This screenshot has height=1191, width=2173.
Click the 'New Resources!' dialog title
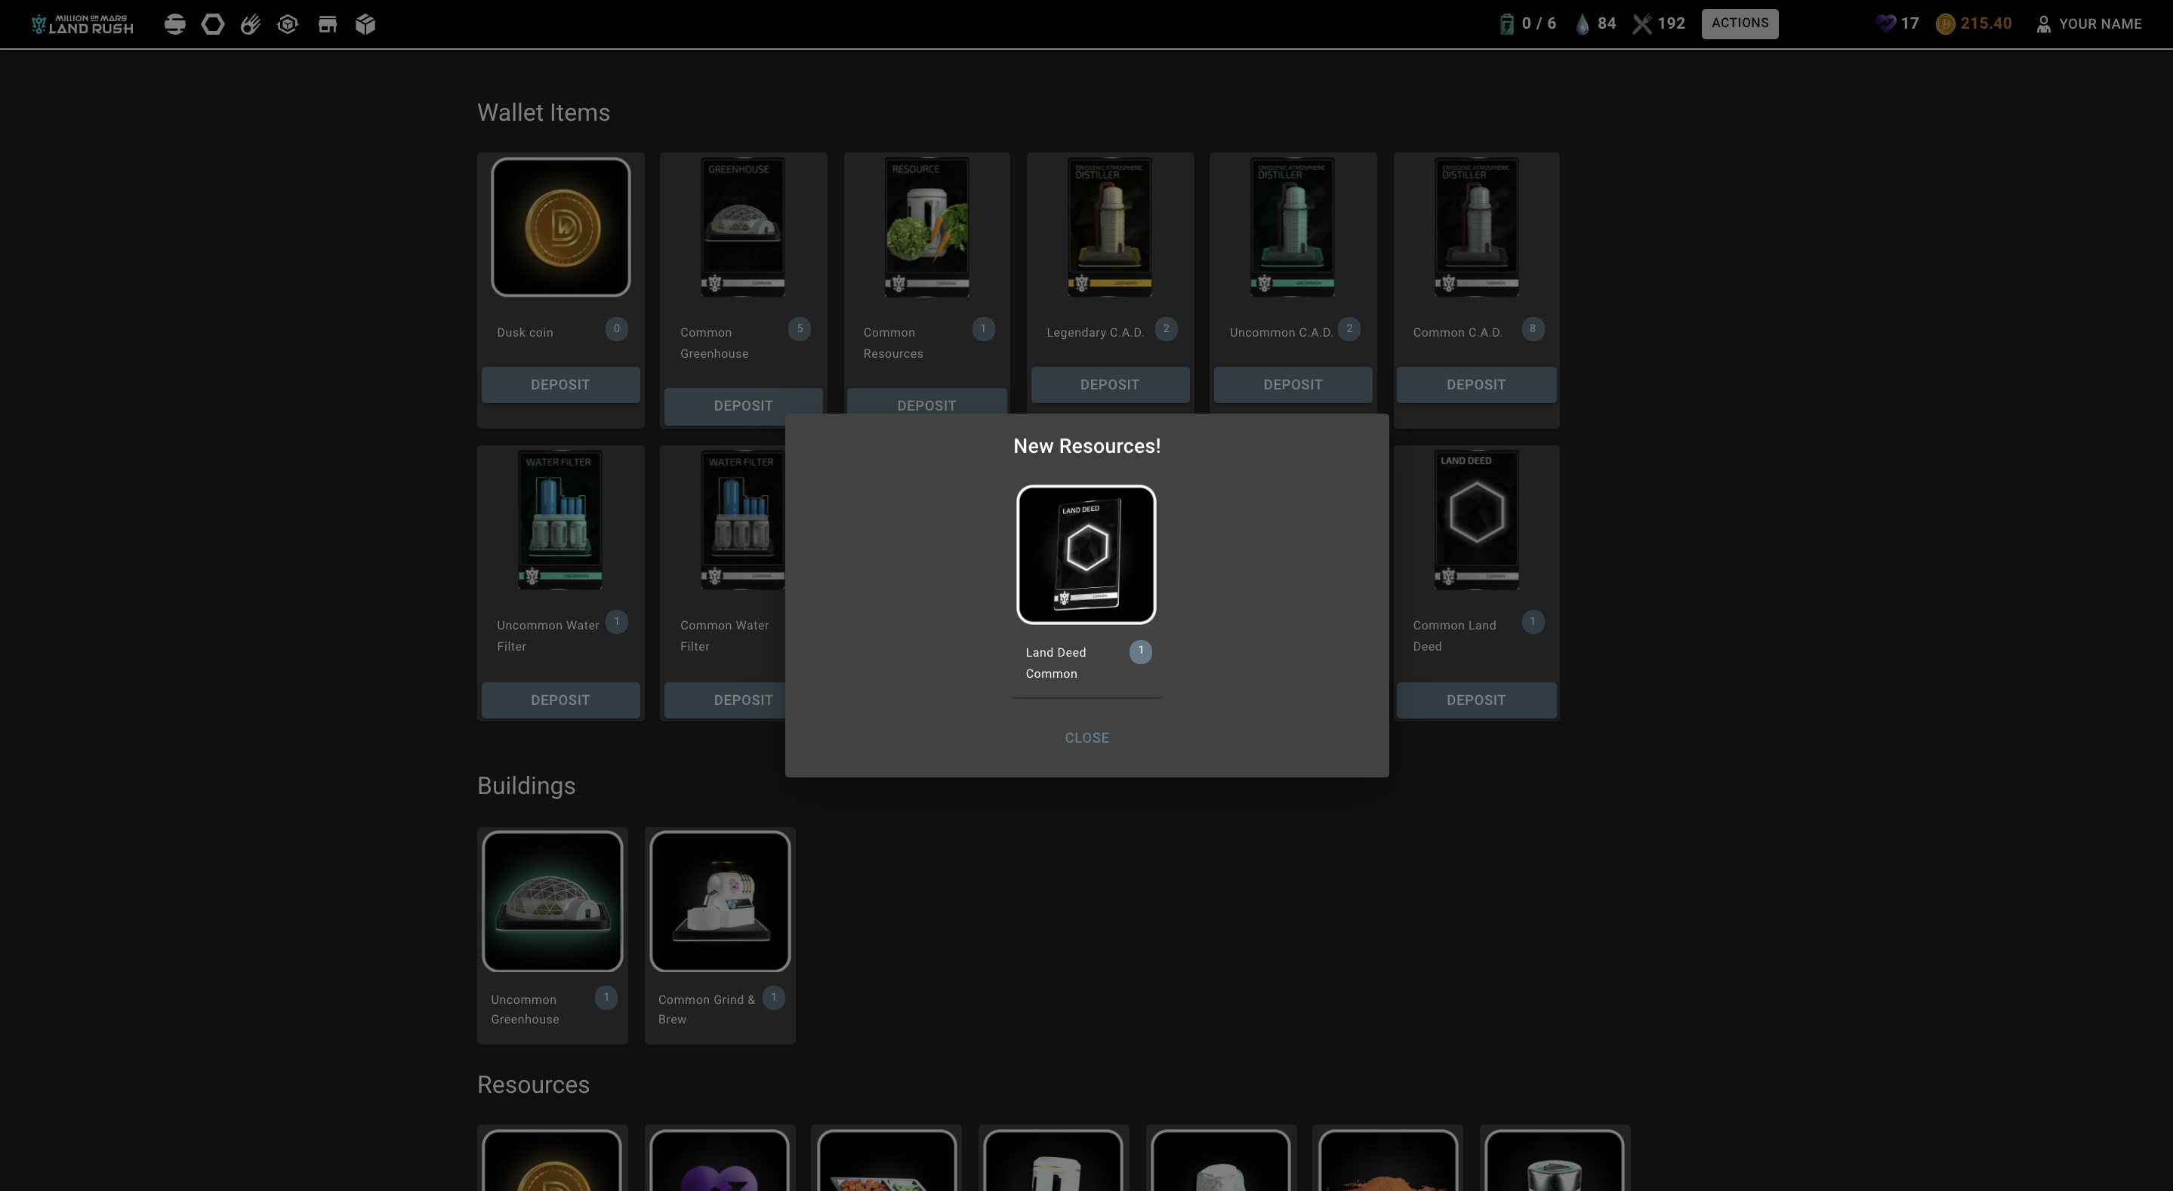click(1086, 446)
